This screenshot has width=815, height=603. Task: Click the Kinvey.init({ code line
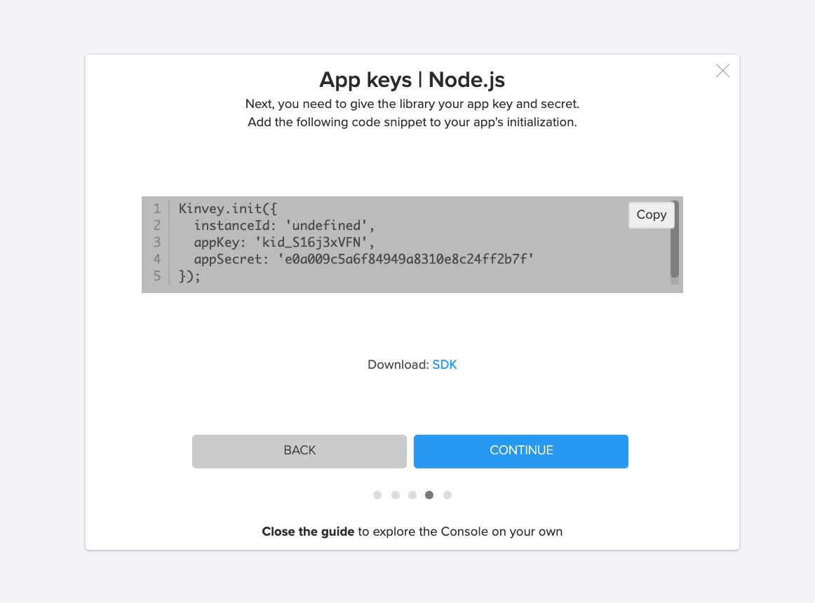coord(220,208)
